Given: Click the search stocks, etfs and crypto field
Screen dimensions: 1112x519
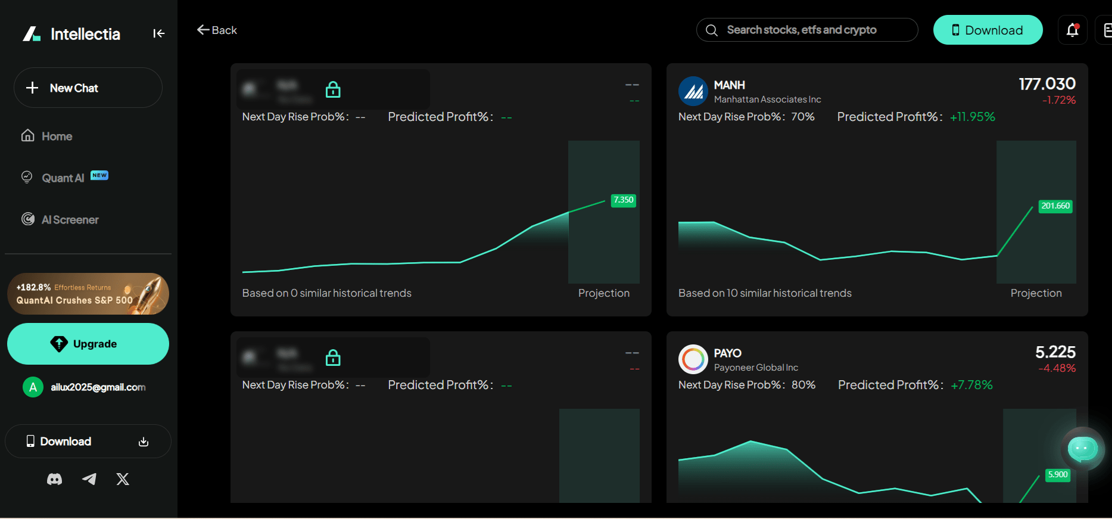Looking at the screenshot, I should (807, 30).
